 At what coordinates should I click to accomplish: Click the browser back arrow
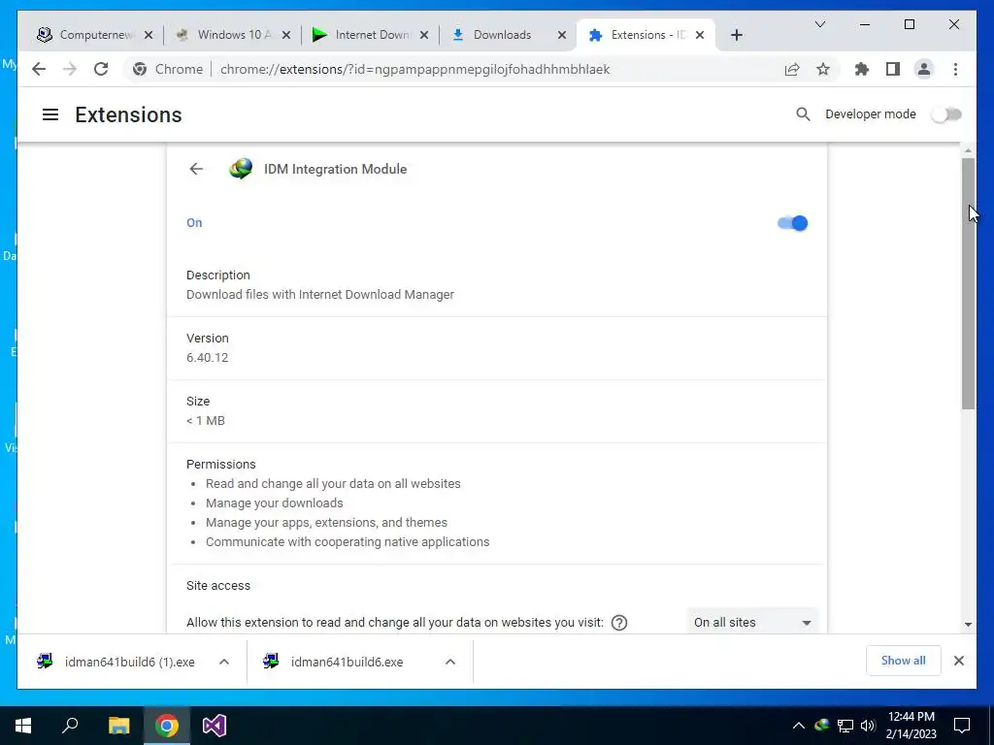(39, 69)
